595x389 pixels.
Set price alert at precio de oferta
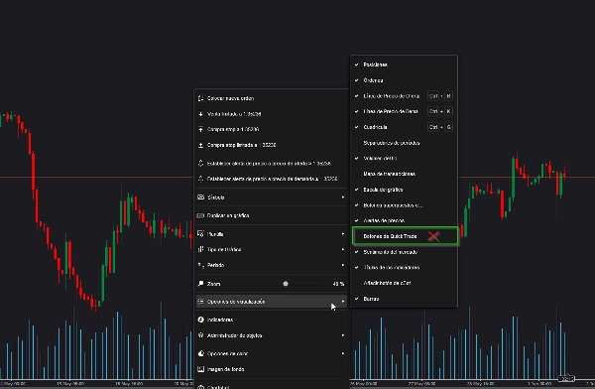click(272, 164)
